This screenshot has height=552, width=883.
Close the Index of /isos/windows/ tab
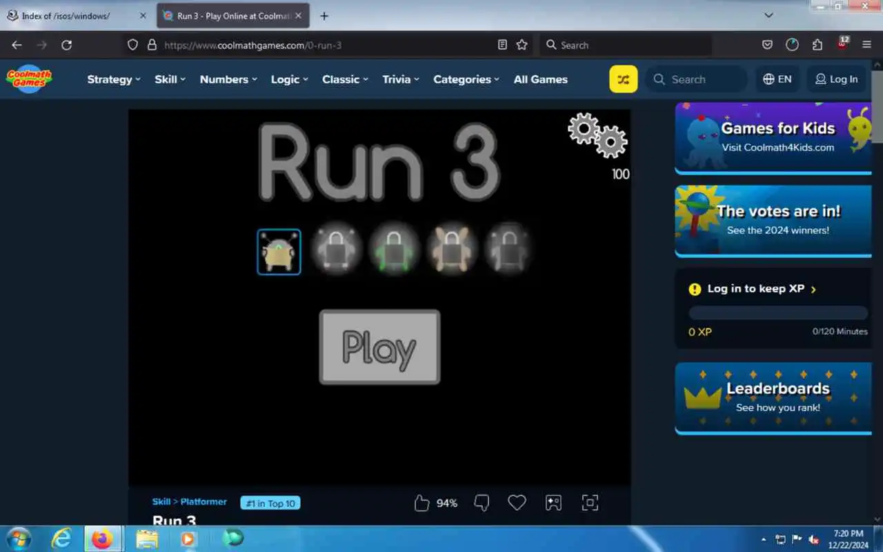pyautogui.click(x=143, y=16)
